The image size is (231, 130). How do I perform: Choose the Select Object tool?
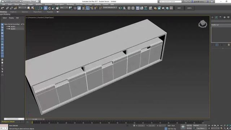pyautogui.click(x=29, y=8)
